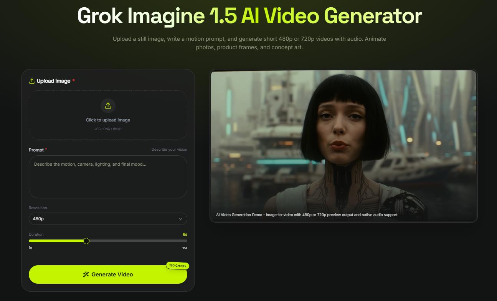Click the circular upload arrow icon
Screen dimensions: 497x301
[x=108, y=106]
